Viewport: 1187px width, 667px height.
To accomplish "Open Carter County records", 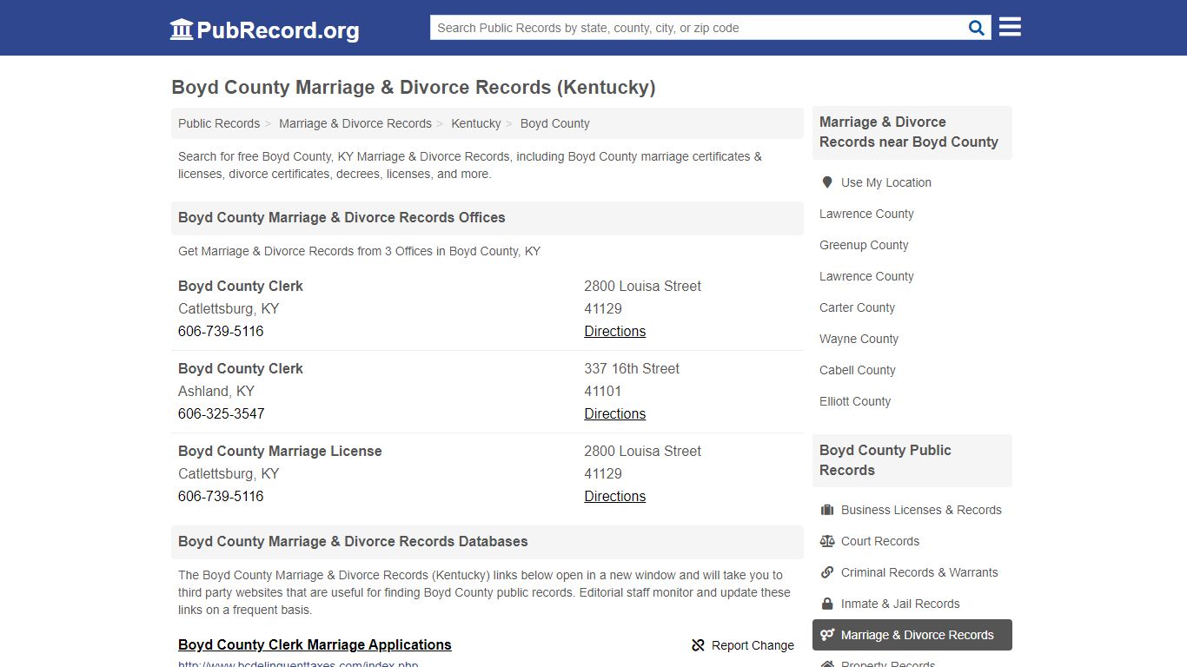I will [857, 307].
